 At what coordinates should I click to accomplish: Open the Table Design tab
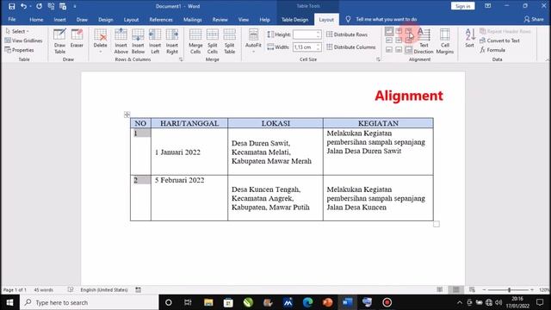pos(294,20)
